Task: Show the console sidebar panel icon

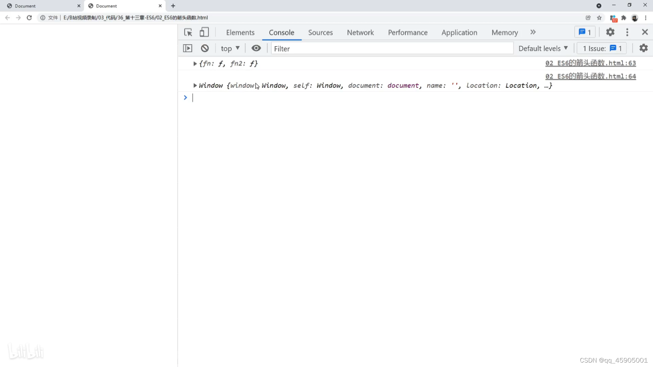Action: (188, 48)
